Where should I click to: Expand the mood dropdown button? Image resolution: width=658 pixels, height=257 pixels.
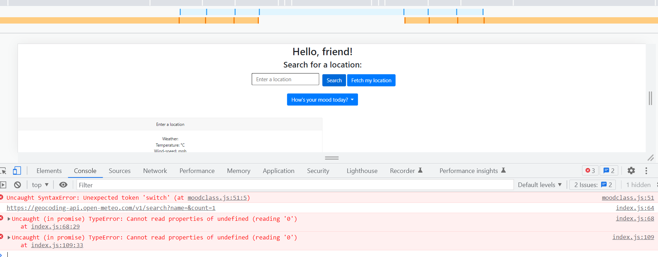(x=322, y=99)
